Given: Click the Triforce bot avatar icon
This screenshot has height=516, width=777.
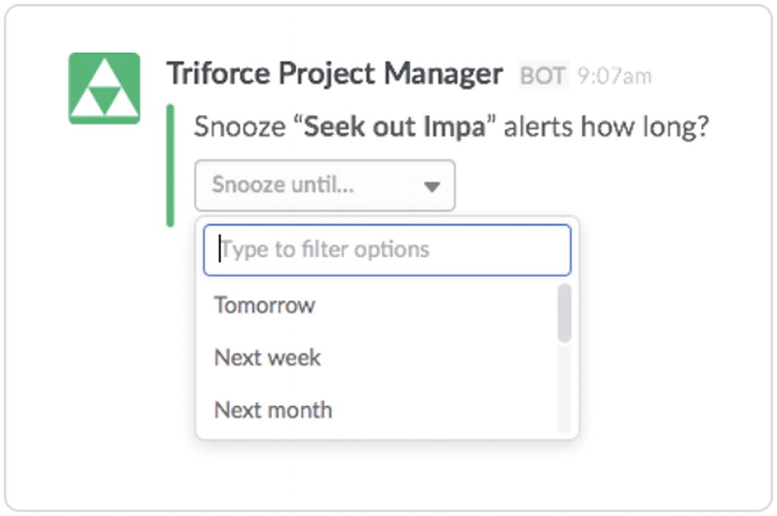Looking at the screenshot, I should click(x=104, y=88).
